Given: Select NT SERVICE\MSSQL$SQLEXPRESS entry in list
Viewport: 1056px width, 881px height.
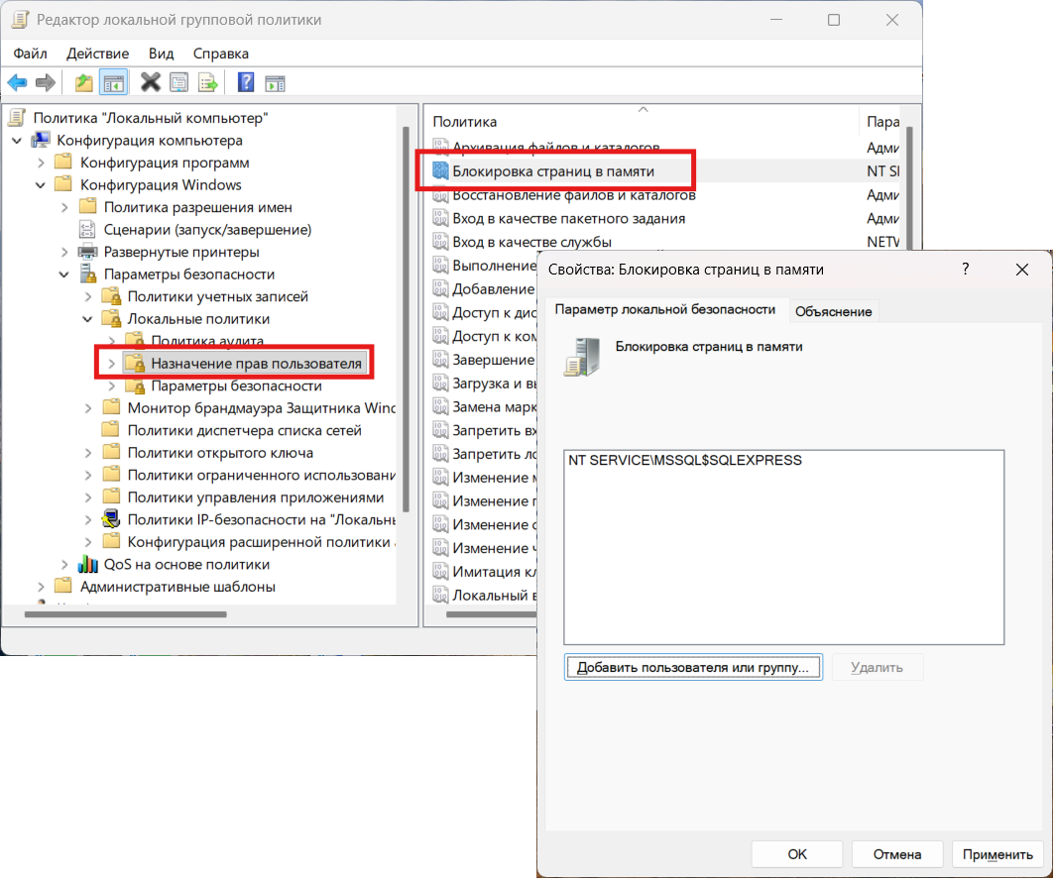Looking at the screenshot, I should tap(685, 461).
